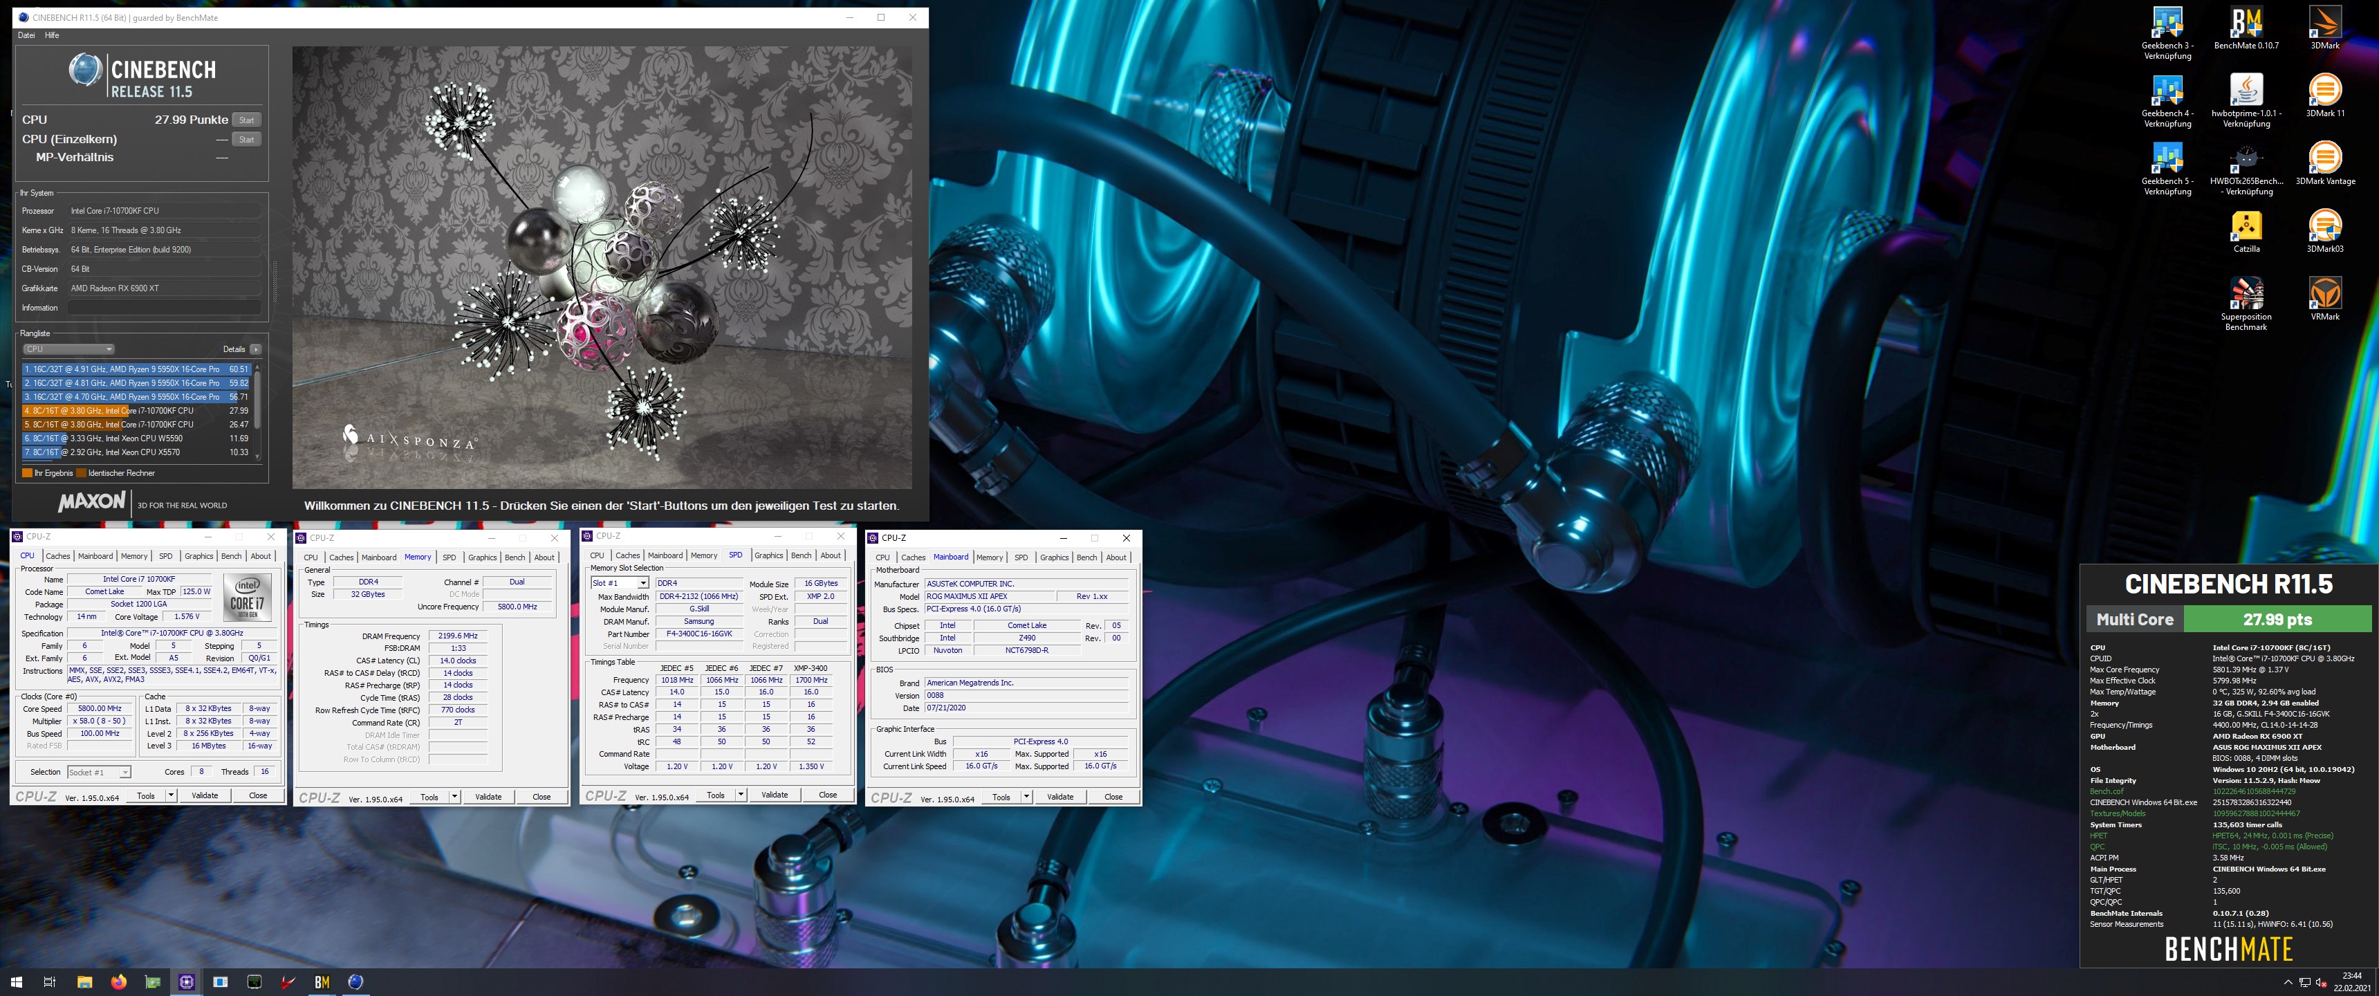This screenshot has width=2379, height=996.
Task: Switch to CPU-Z in the taskbar
Action: pos(187,982)
